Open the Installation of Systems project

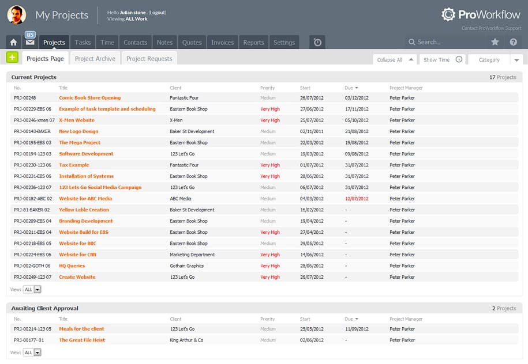(x=86, y=176)
